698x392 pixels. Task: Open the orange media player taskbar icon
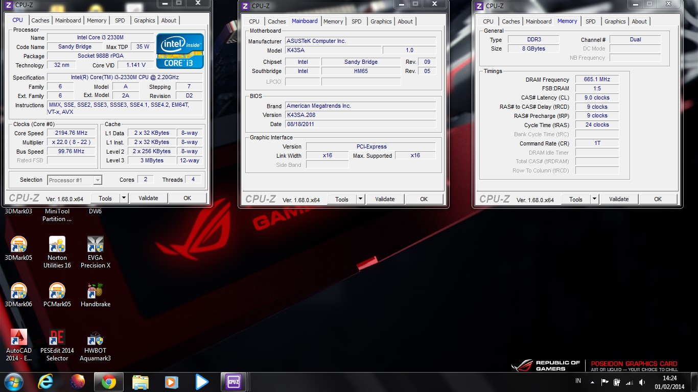tap(171, 382)
